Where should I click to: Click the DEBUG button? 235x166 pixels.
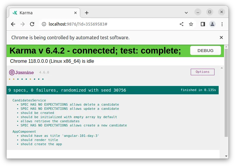coord(206,51)
